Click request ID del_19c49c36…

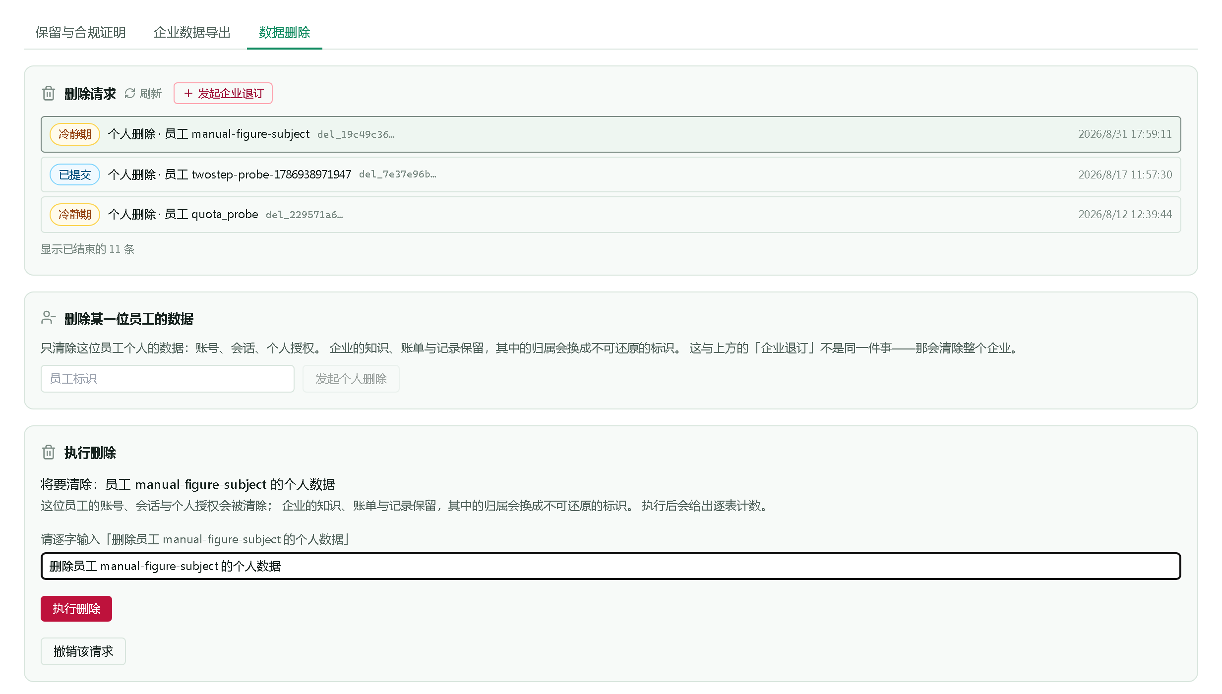pyautogui.click(x=356, y=135)
